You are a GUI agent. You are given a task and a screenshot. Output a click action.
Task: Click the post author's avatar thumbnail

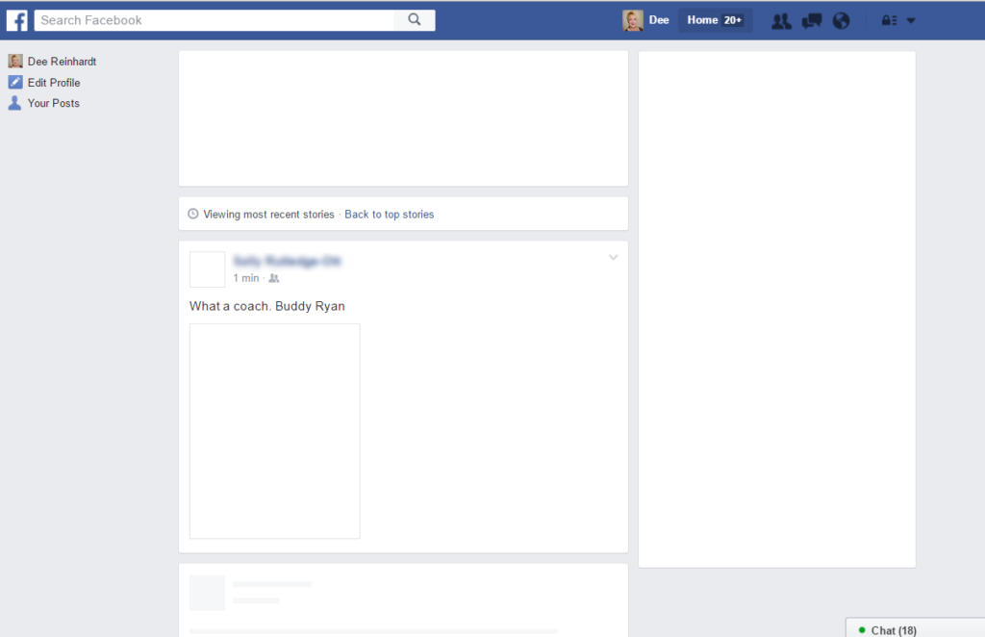coord(208,269)
